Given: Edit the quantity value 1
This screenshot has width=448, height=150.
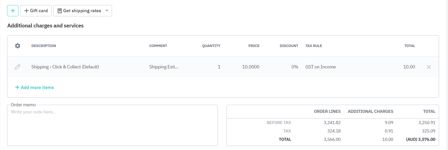Looking at the screenshot, I should [219, 67].
